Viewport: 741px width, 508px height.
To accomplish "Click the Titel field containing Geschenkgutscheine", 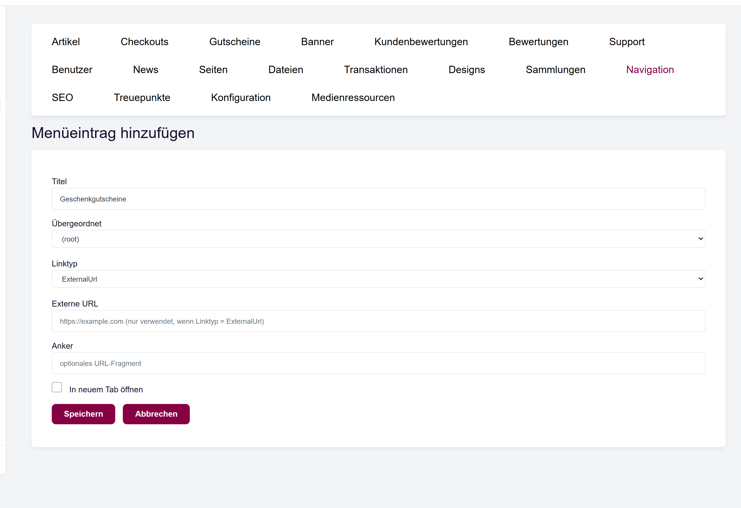I will point(378,199).
